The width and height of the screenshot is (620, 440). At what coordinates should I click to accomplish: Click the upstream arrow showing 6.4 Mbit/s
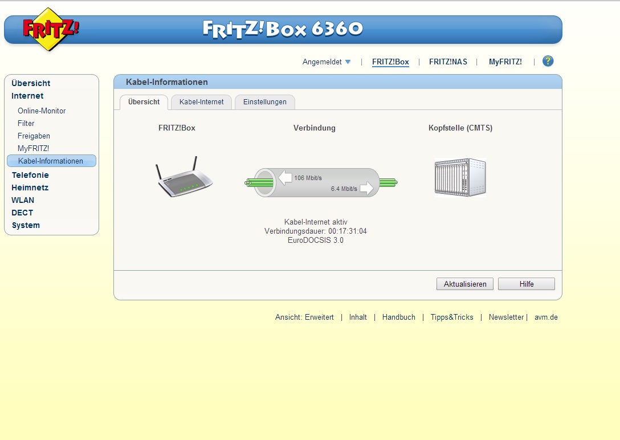click(366, 189)
